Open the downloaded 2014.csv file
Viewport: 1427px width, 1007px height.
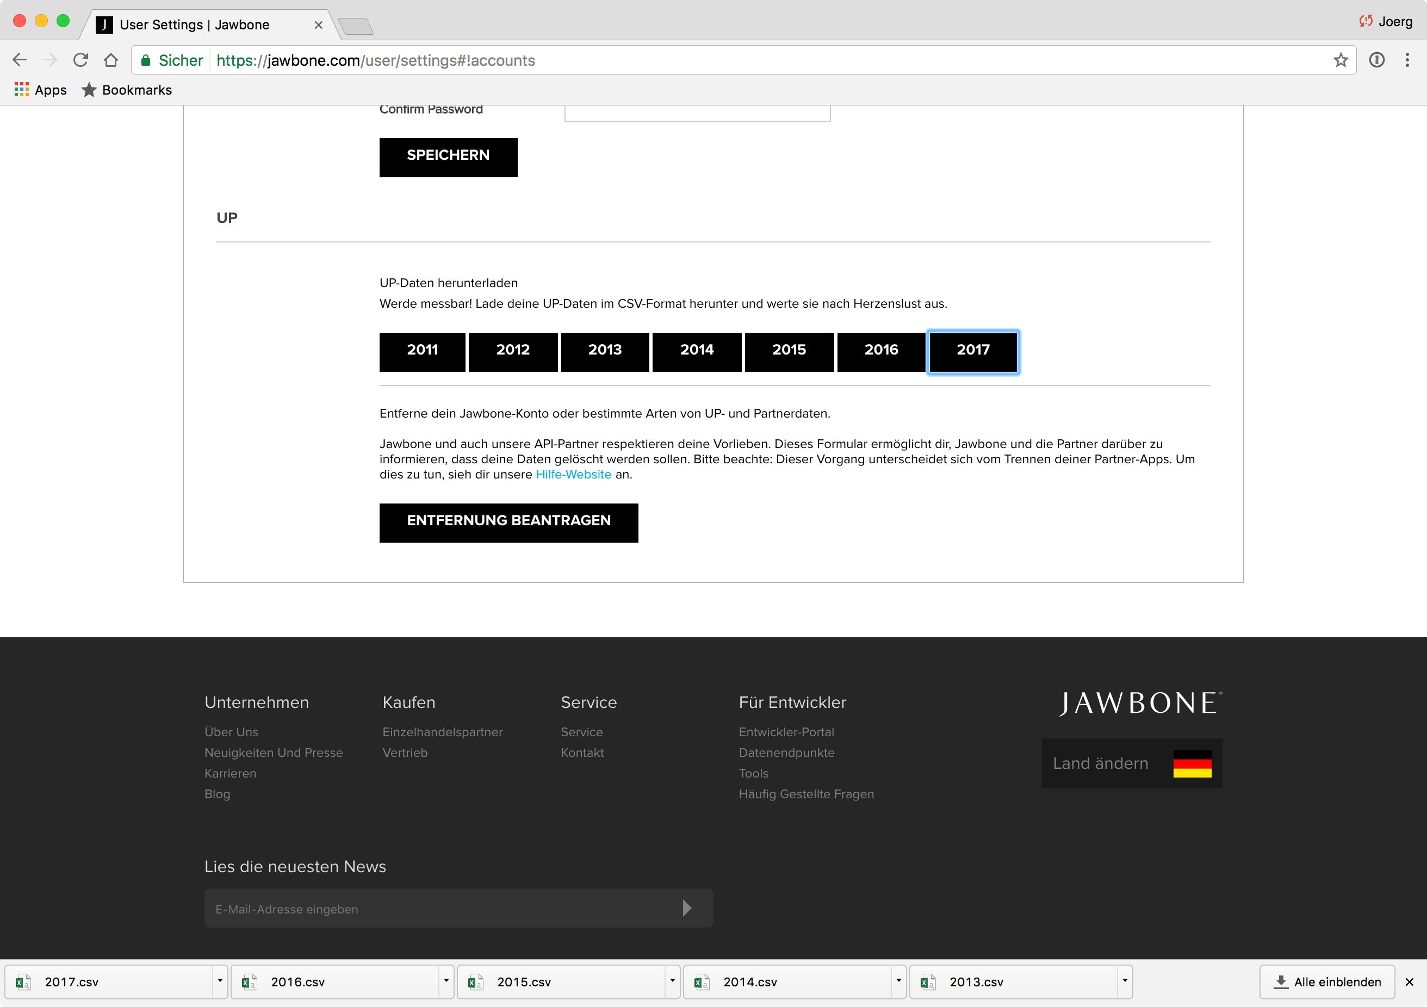pos(787,982)
